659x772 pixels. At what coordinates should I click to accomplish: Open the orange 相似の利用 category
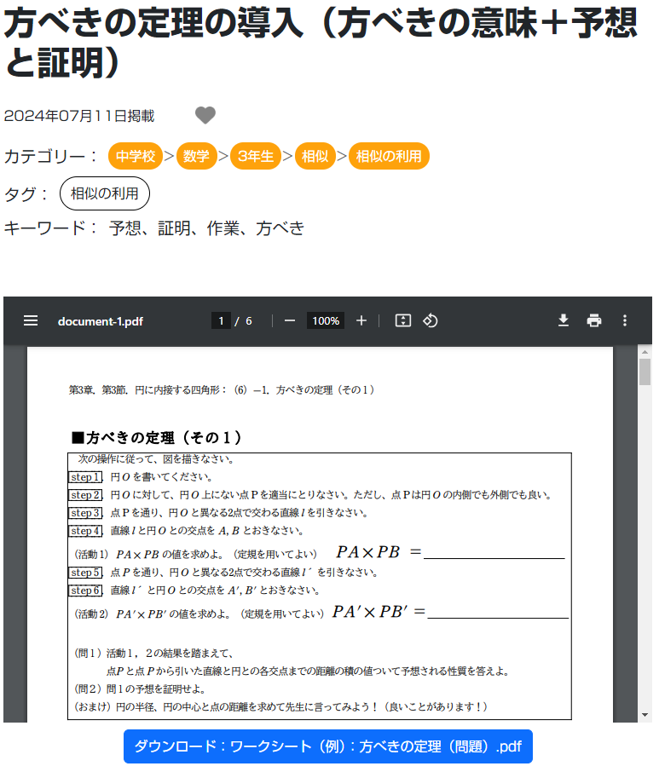389,157
